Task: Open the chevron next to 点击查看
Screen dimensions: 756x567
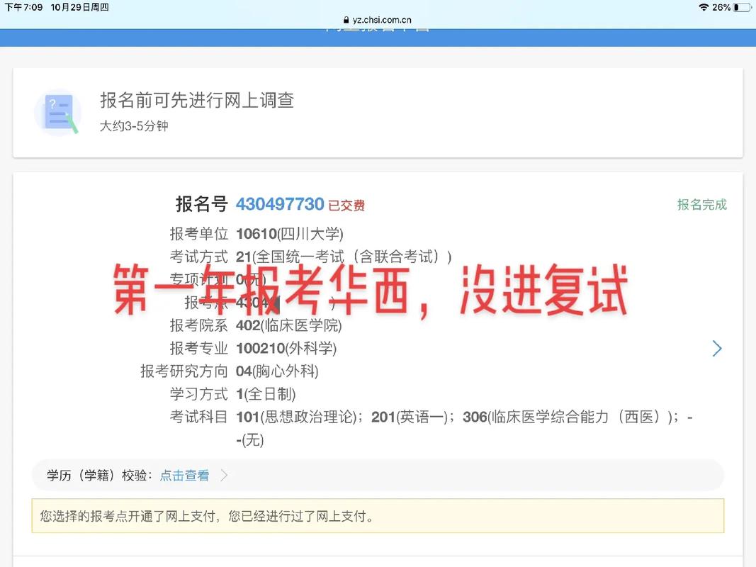Action: coord(224,476)
